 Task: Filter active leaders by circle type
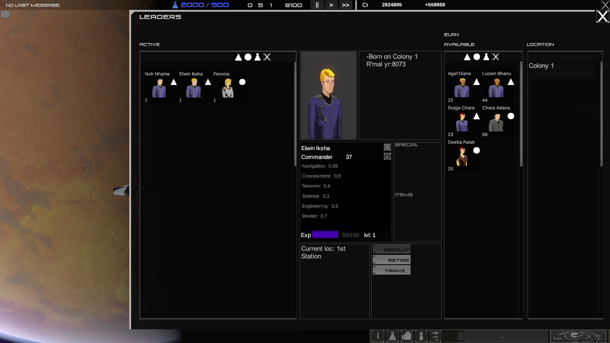[x=248, y=57]
